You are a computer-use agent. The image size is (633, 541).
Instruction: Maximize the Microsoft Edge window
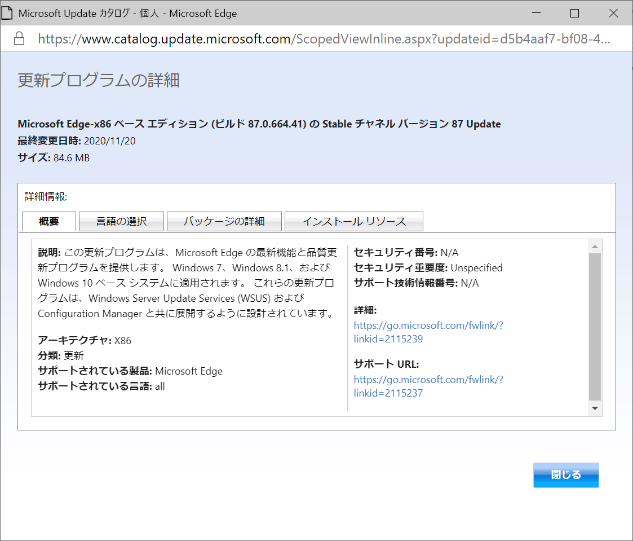[574, 13]
